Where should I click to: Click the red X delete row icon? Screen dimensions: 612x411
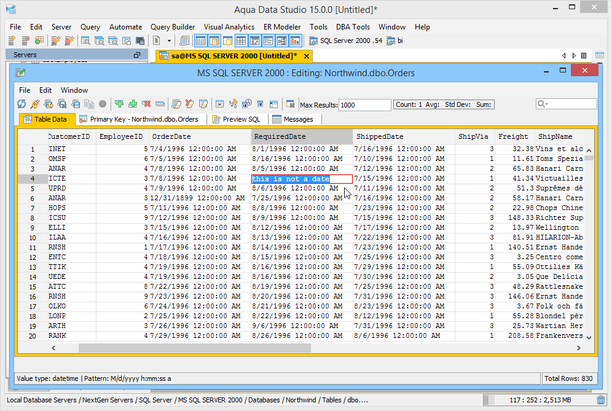[x=146, y=104]
